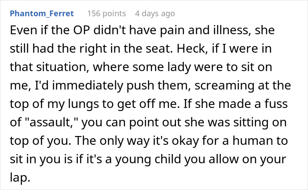Click the 156 points score label

[106, 14]
